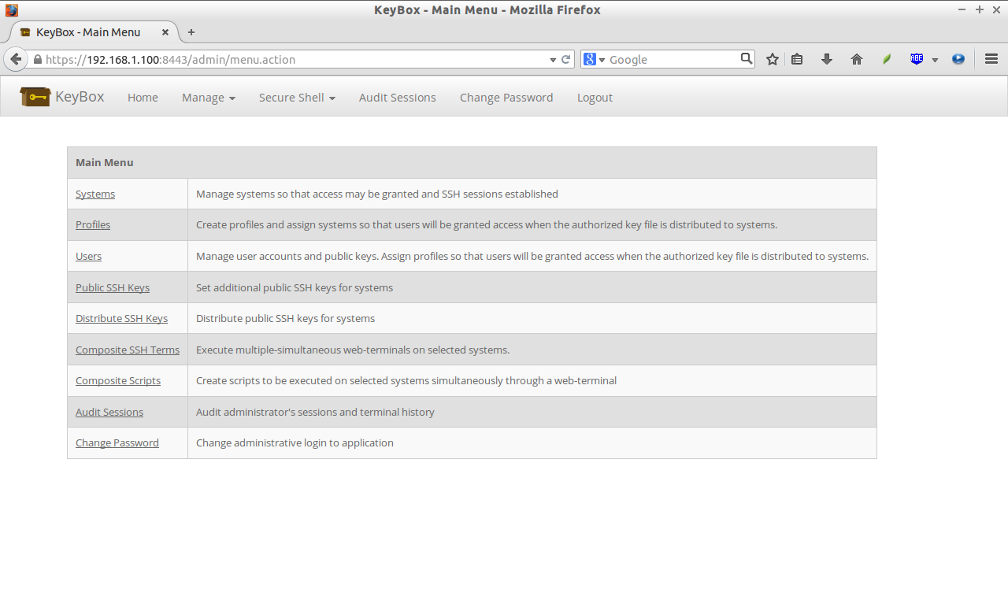
Task: Click Logout in navigation bar
Action: pos(595,98)
